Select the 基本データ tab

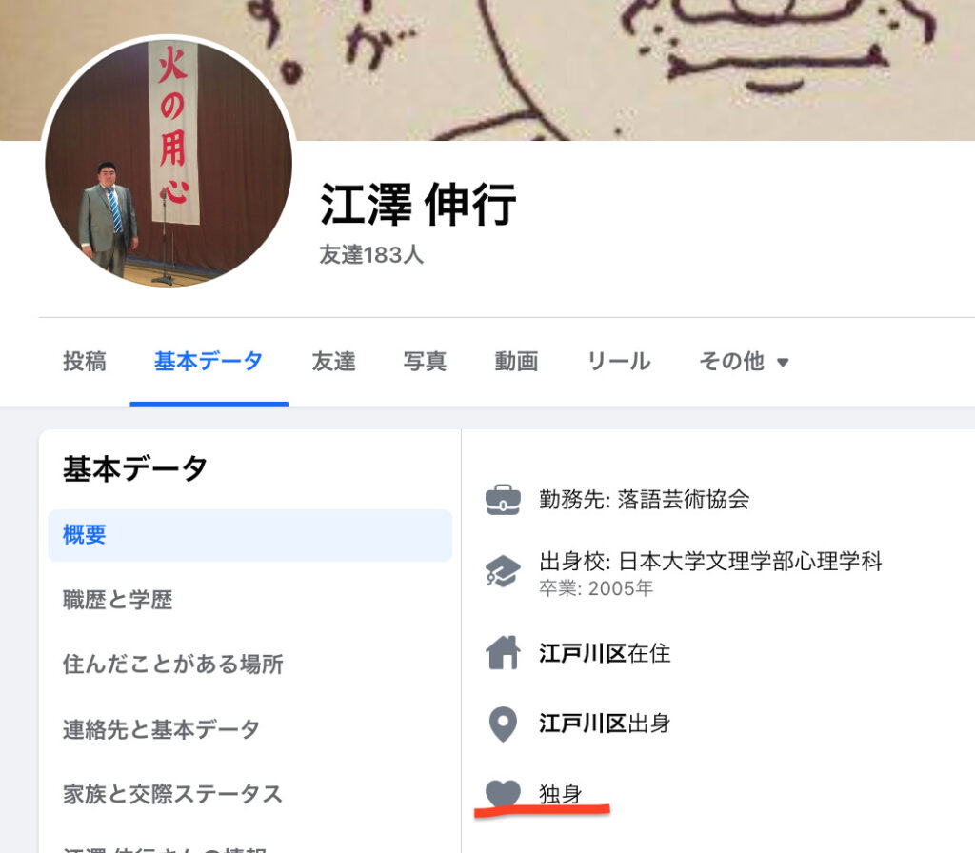[209, 361]
